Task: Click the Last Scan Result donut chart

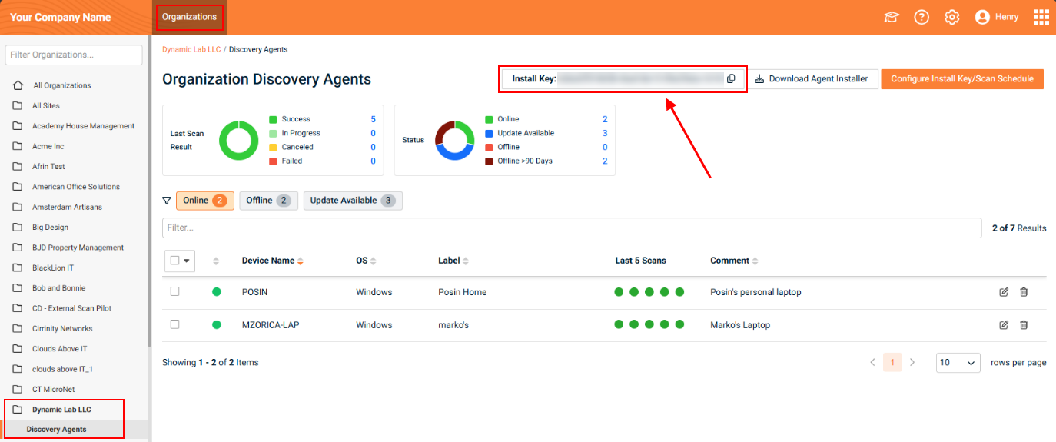Action: (238, 140)
